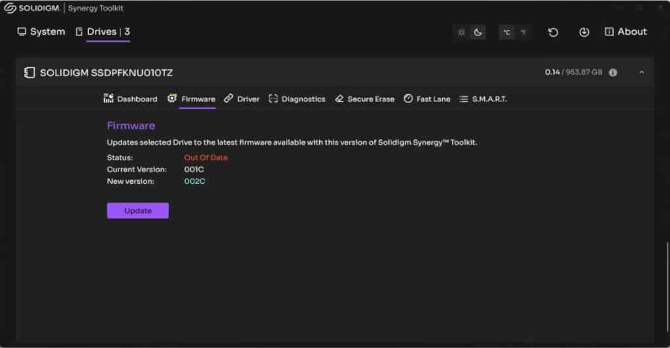Click the 0.14 / 953.87 GB capacity text

click(573, 72)
